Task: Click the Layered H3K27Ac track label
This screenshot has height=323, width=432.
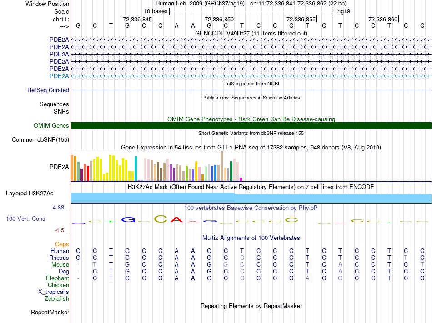Action: point(30,194)
